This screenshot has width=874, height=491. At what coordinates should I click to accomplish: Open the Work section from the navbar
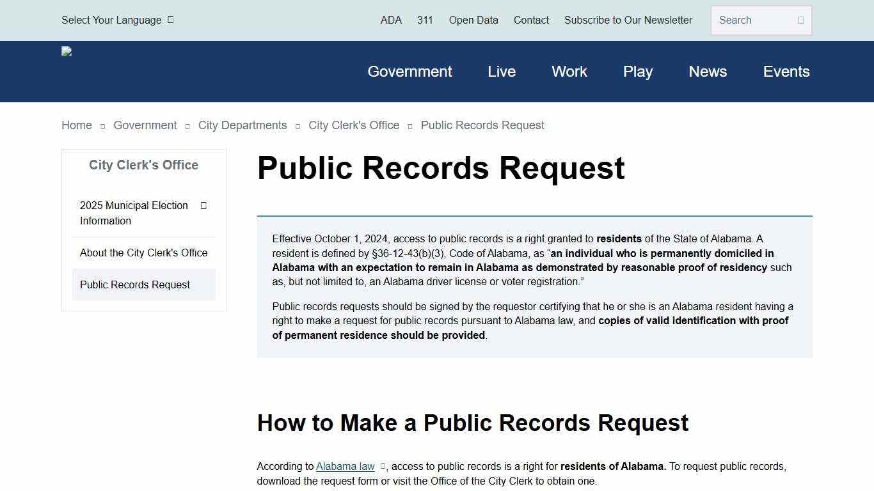569,72
